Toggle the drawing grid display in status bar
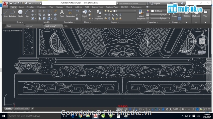 pyautogui.click(x=126, y=109)
